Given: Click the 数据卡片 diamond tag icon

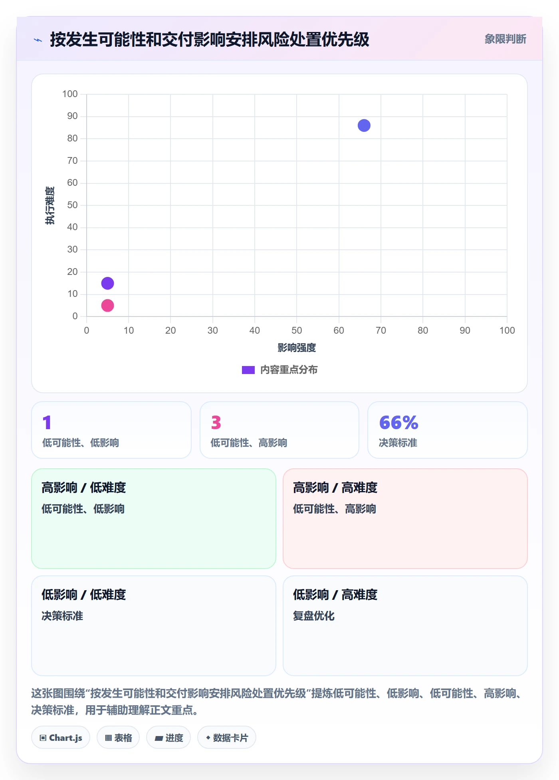Looking at the screenshot, I should [208, 738].
